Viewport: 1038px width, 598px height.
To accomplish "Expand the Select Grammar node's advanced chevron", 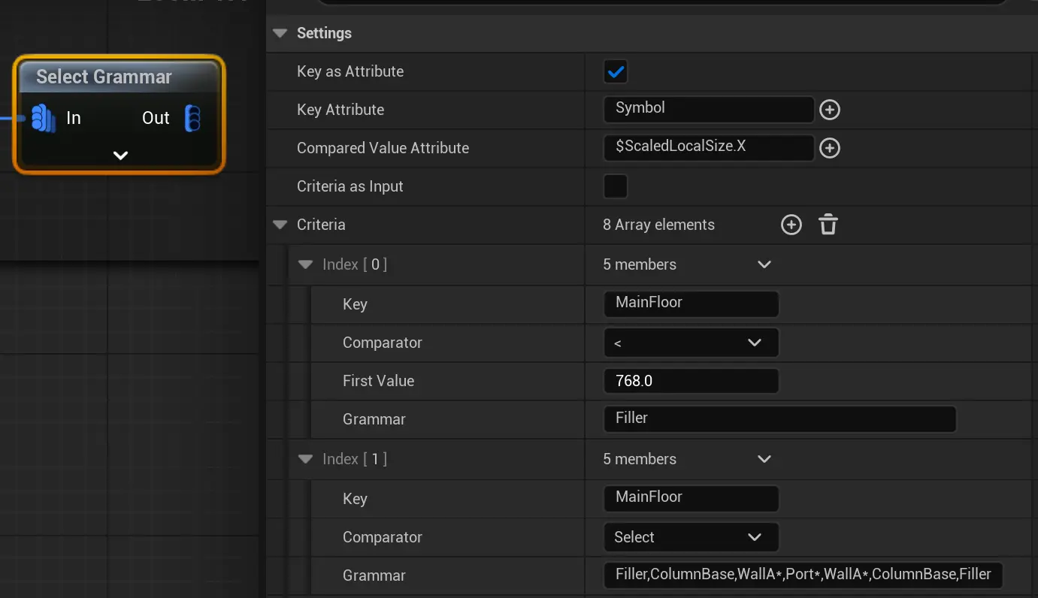I will click(x=120, y=156).
